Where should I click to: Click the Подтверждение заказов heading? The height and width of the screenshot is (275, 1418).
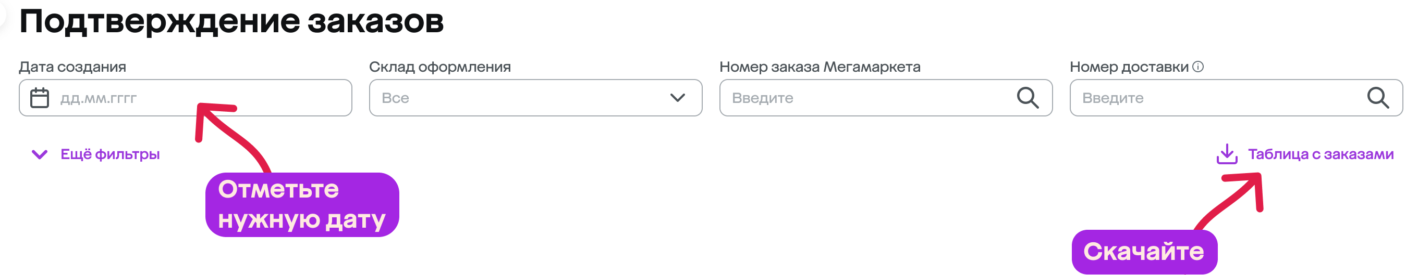(x=231, y=22)
